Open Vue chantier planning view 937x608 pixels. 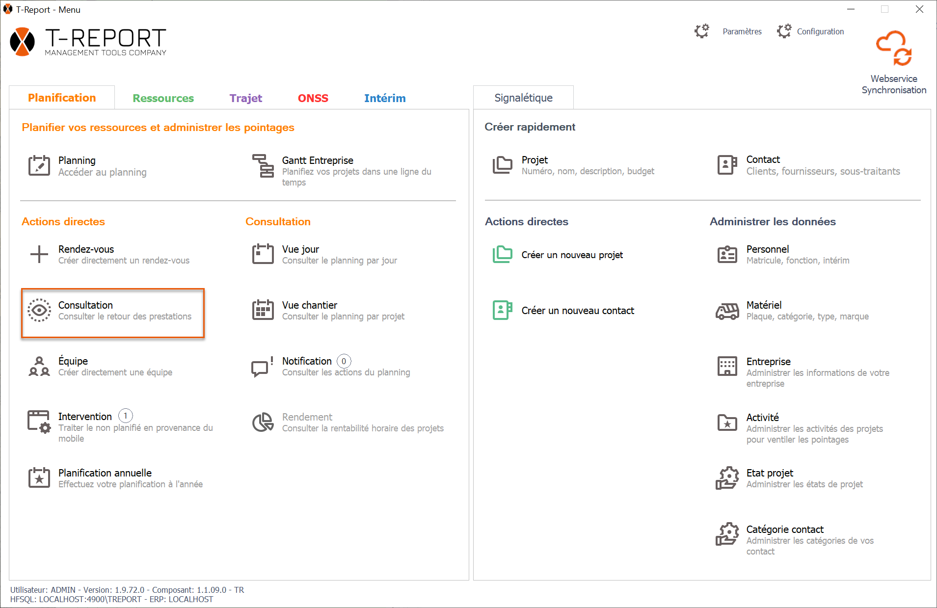(309, 305)
